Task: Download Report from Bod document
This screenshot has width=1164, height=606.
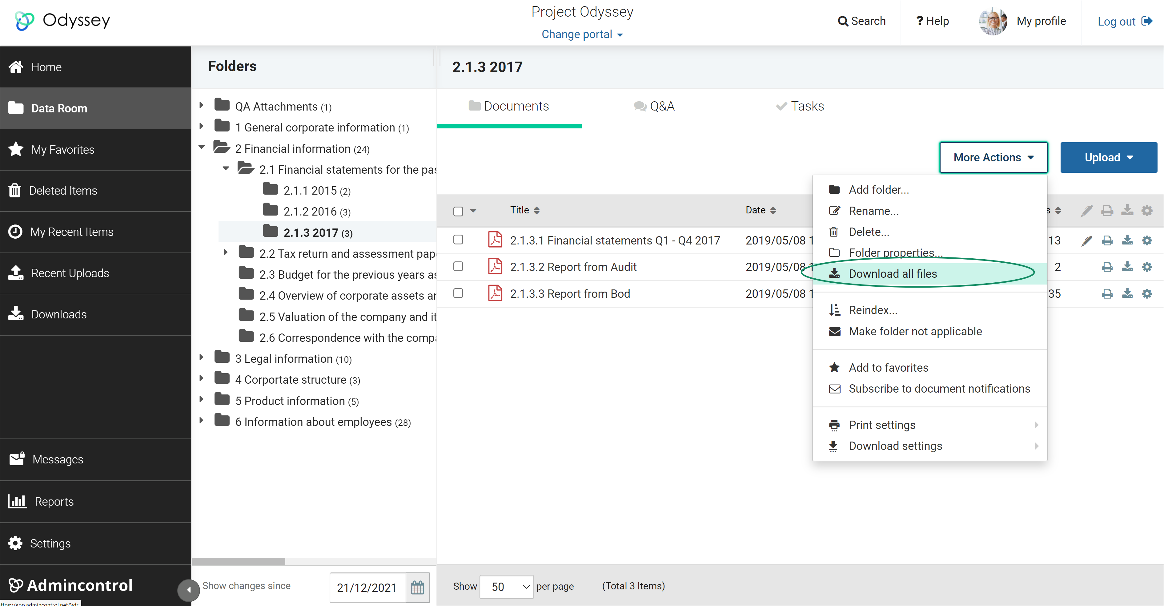Action: point(1127,293)
